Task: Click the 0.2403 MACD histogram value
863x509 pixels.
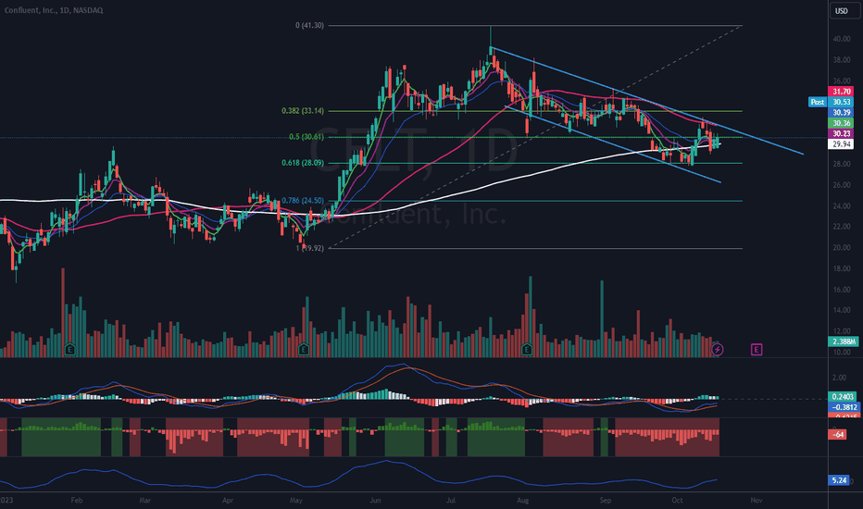Action: pos(843,396)
